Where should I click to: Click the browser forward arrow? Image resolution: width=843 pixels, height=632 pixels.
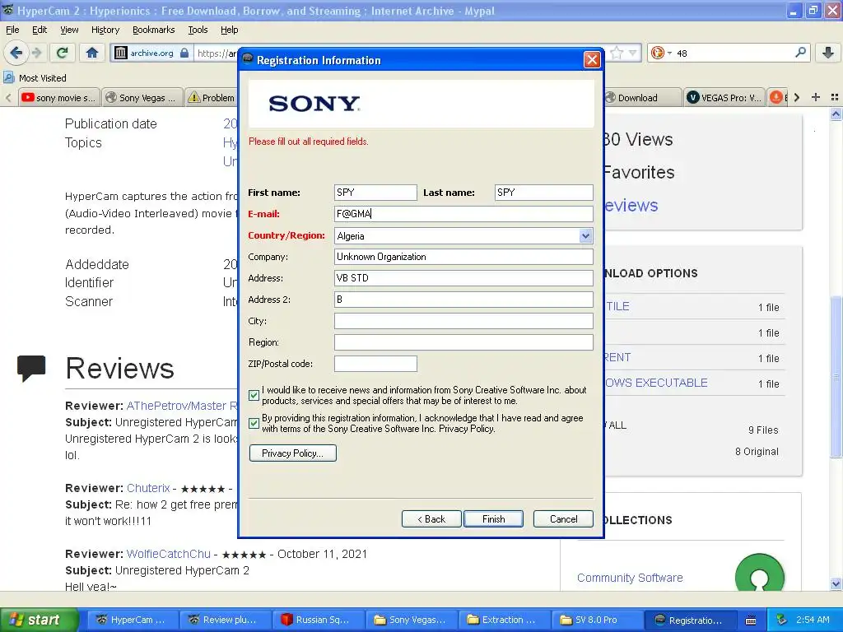click(36, 53)
